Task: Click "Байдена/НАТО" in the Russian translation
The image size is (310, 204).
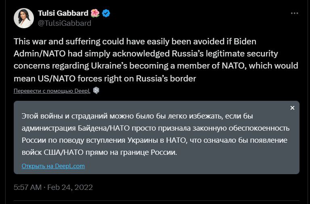Action: click(x=99, y=129)
